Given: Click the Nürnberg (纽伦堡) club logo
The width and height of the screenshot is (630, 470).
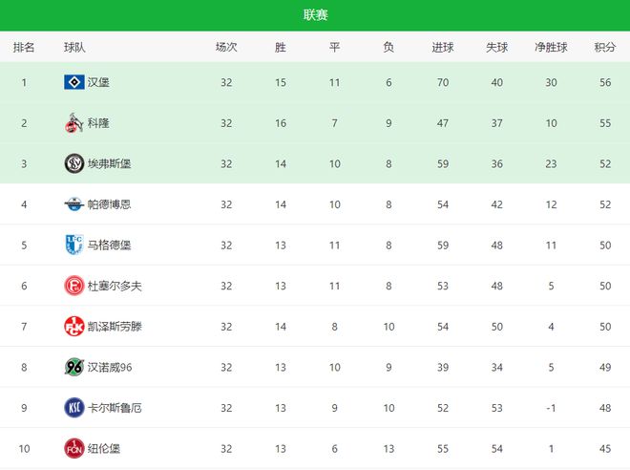Looking at the screenshot, I should point(73,448).
